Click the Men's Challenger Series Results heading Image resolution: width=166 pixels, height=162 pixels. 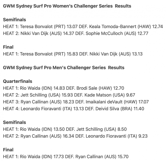coord(64,68)
